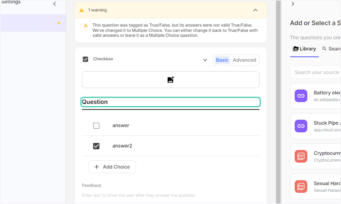Click the add image icon in the question card
The height and width of the screenshot is (204, 341).
(170, 80)
